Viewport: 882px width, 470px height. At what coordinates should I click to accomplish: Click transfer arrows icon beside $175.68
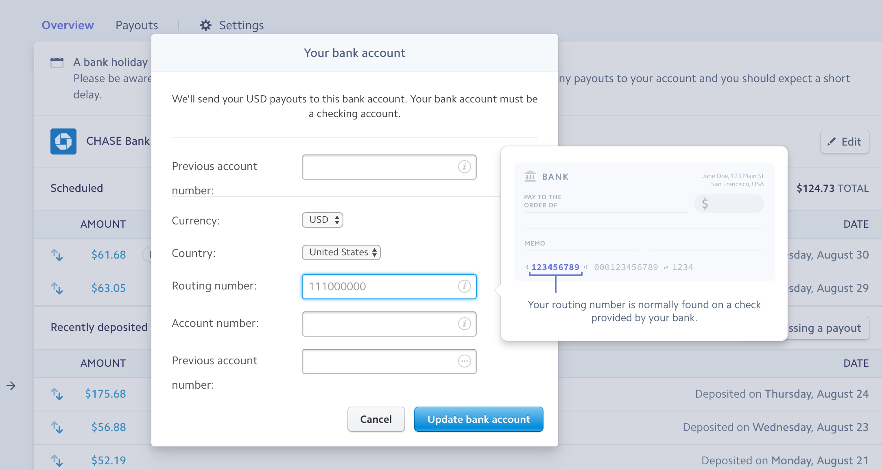coord(57,394)
